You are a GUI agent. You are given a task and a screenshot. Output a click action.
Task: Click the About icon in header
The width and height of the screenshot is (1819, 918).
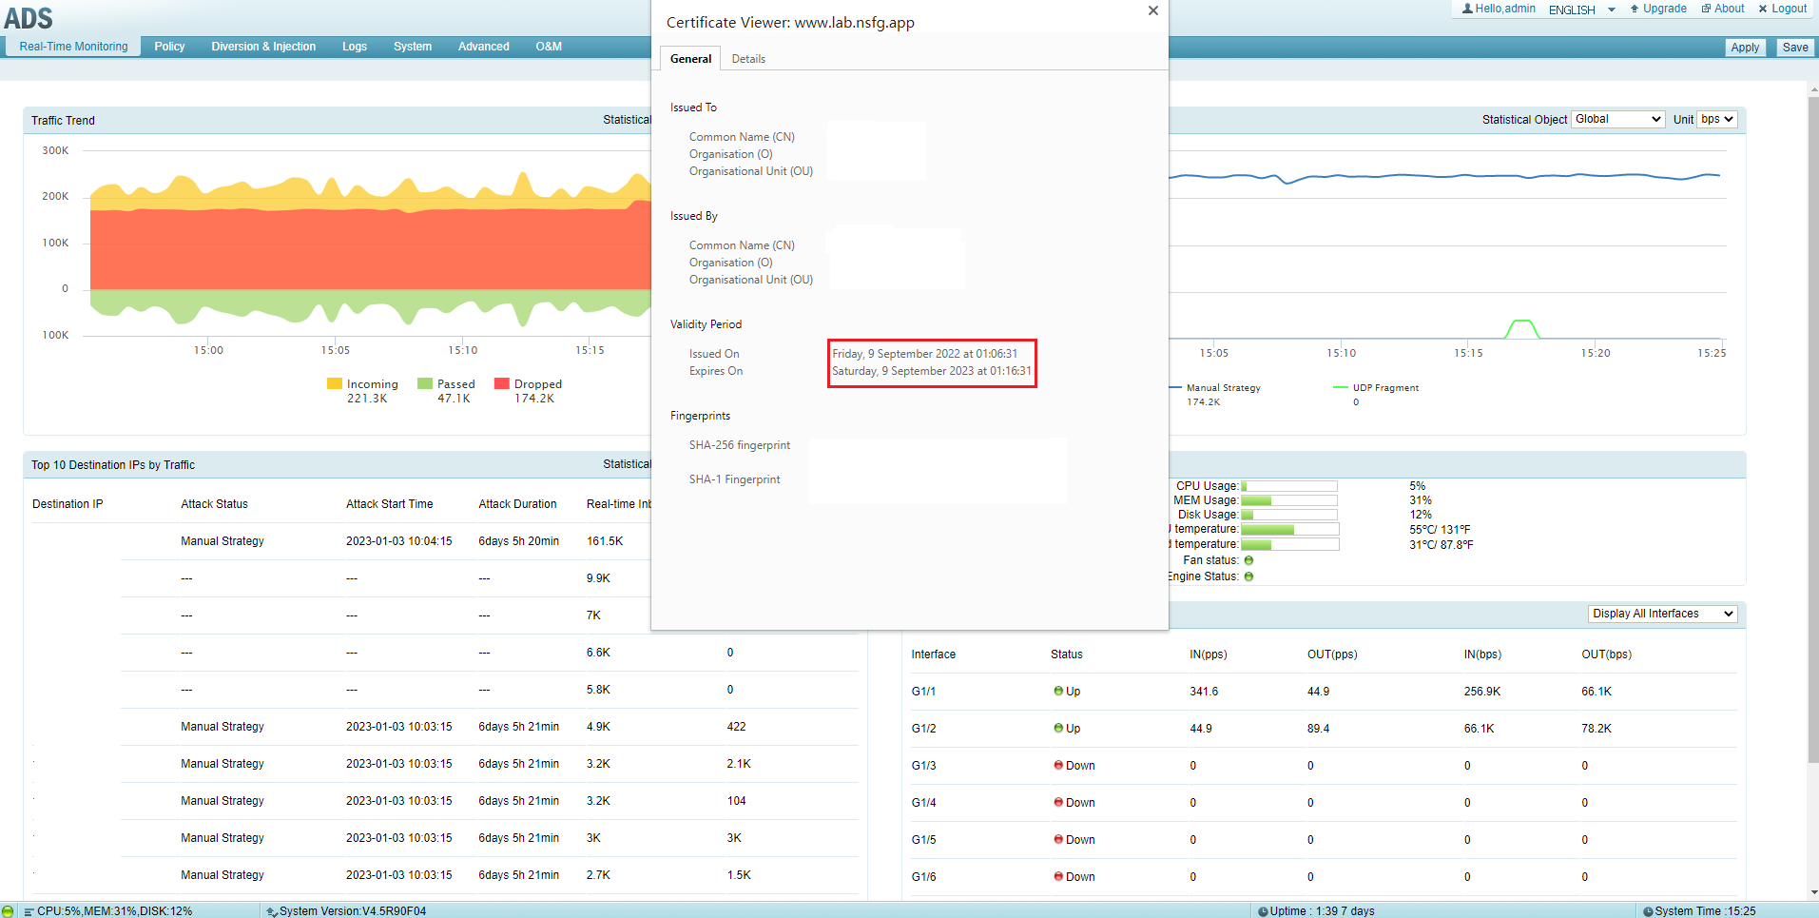point(1706,9)
